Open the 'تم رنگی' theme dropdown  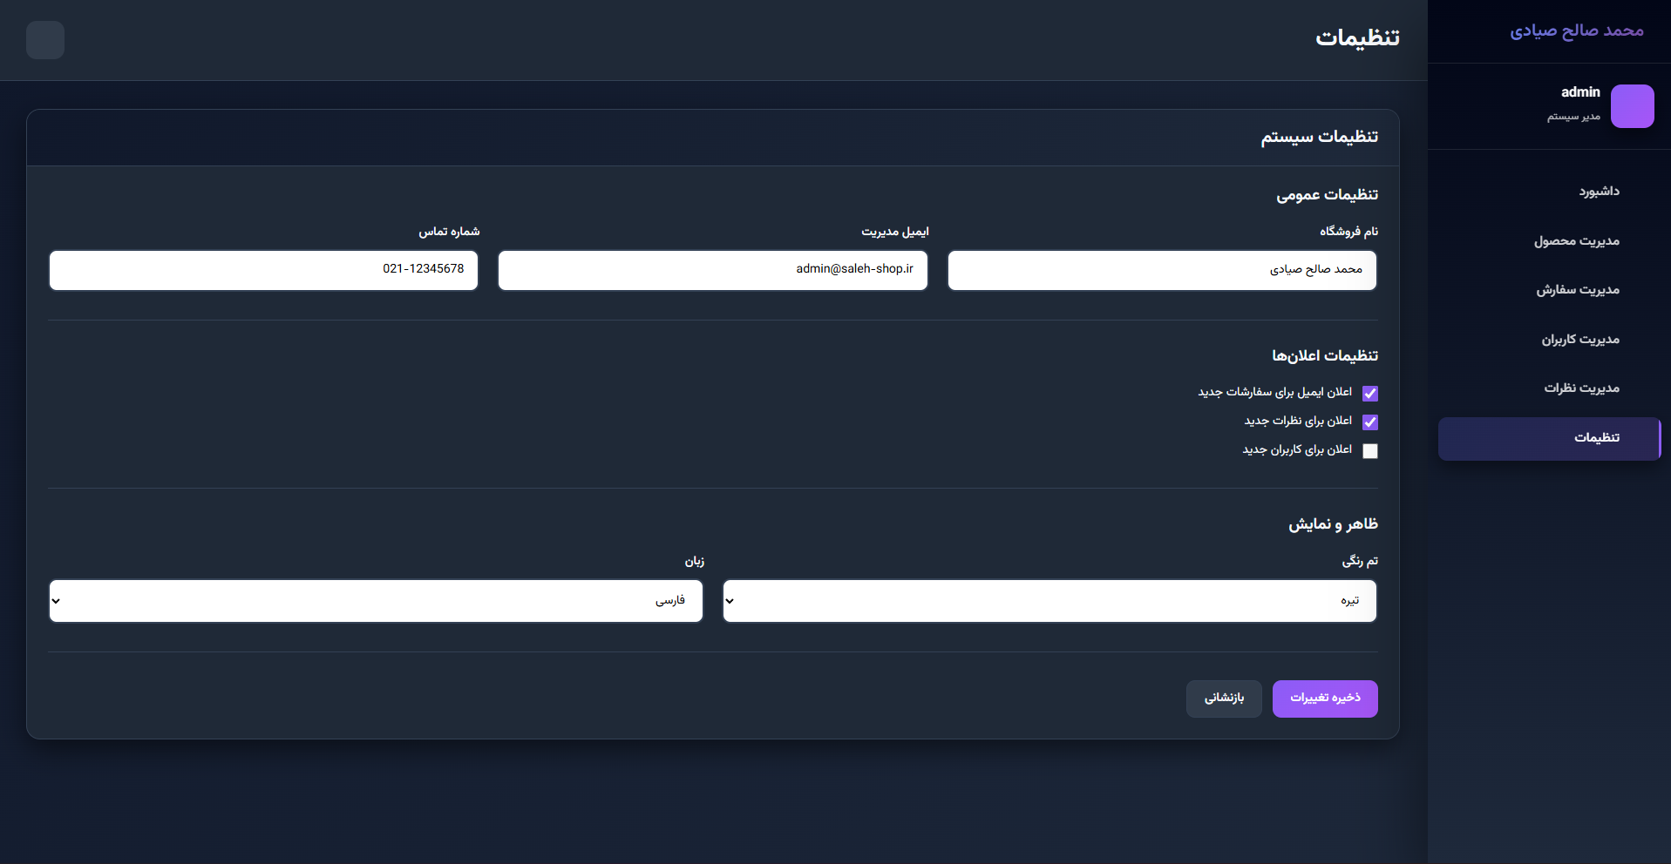[x=1049, y=601]
